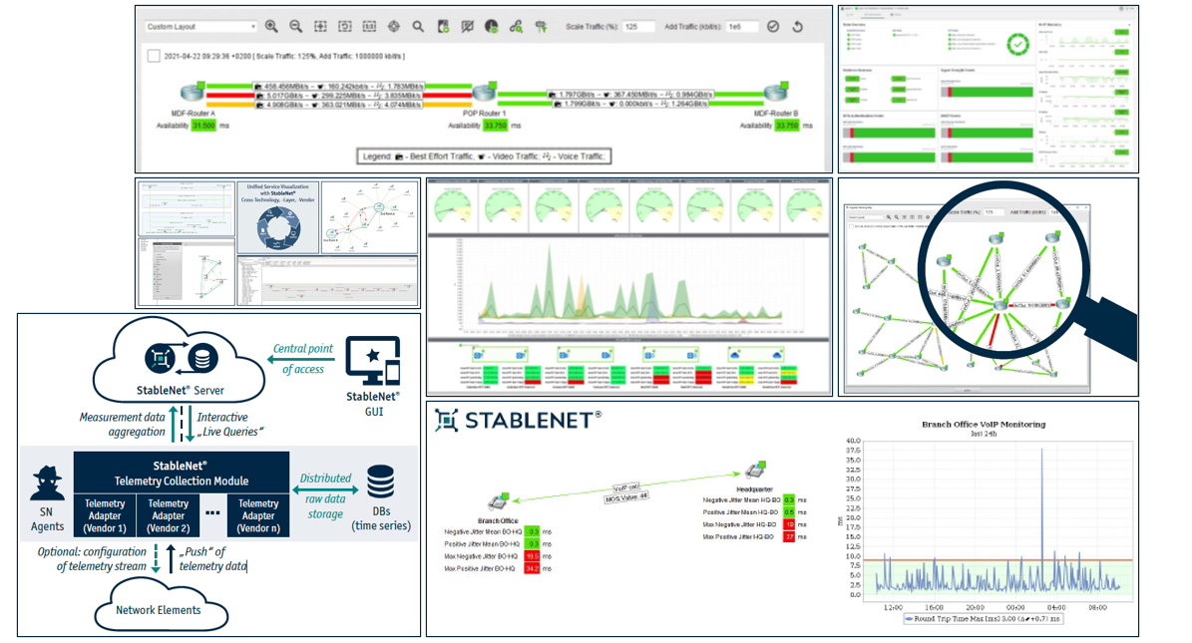Screen dimensions: 1192x643
Task: Select the POP Router 1 device icon
Action: point(484,93)
